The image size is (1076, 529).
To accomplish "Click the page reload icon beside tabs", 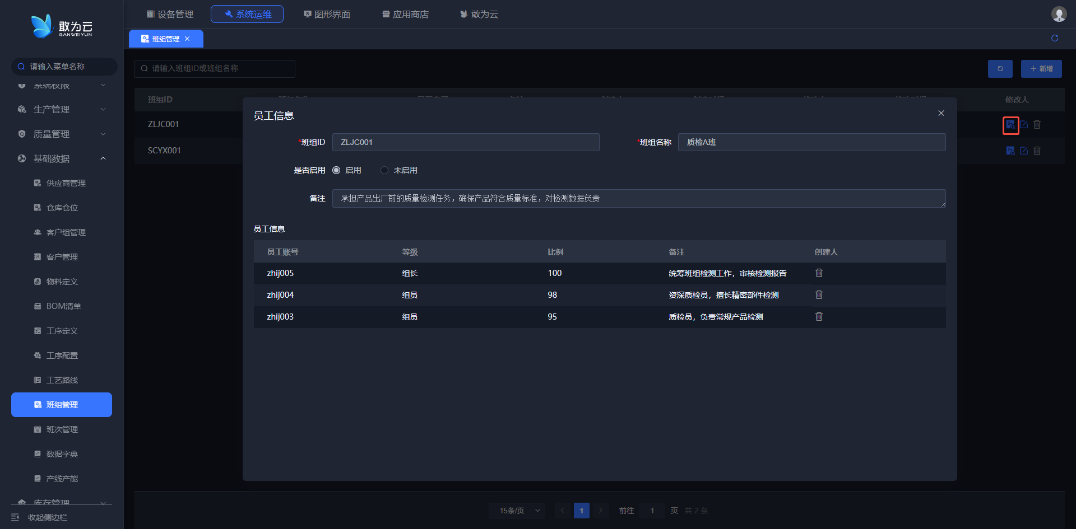I will (1055, 38).
